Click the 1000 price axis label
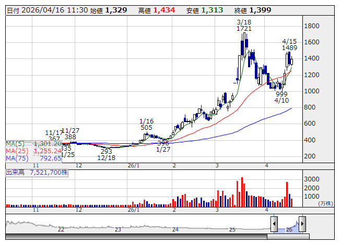 (312, 91)
